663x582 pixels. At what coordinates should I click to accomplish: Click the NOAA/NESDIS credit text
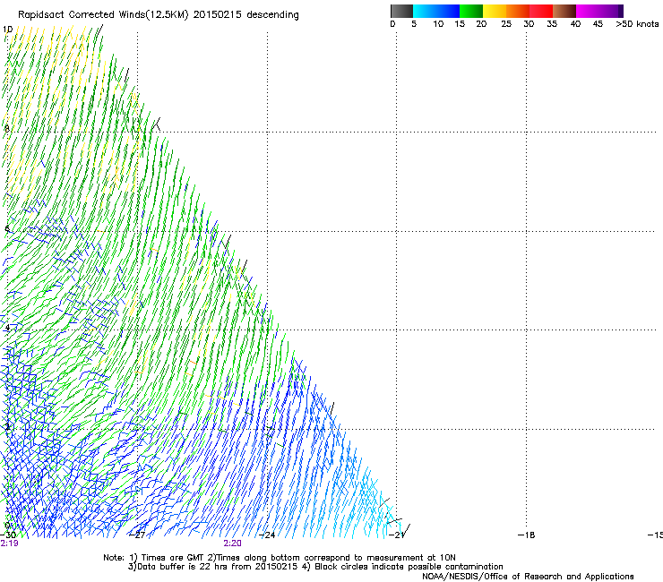click(528, 577)
